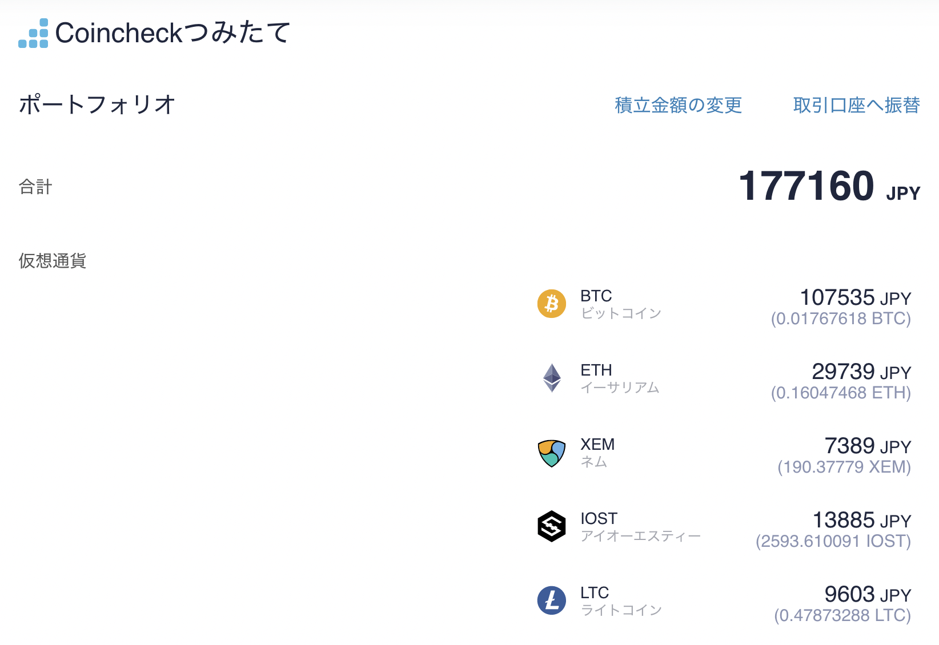Open the 積立金額の変更 link
This screenshot has width=939, height=645.
678,105
